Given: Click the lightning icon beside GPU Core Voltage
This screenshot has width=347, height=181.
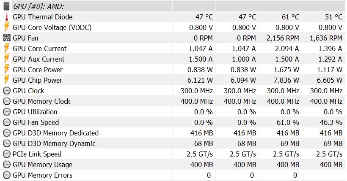Looking at the screenshot, I should (7, 27).
